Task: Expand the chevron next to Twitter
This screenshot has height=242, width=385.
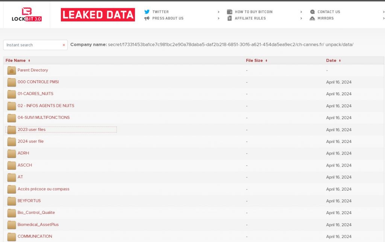Action: click(218, 12)
